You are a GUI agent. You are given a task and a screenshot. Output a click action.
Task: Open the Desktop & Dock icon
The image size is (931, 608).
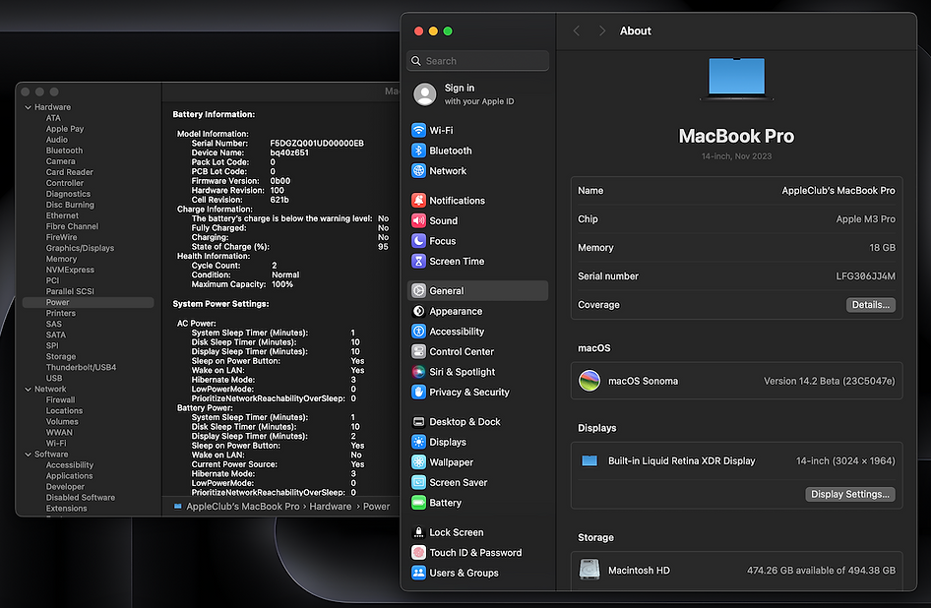click(418, 421)
